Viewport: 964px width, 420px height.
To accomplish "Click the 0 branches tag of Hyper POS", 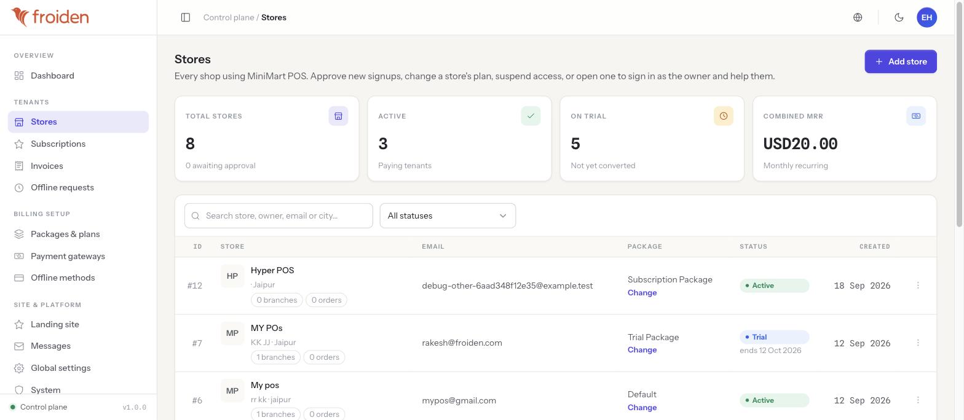I will [277, 300].
